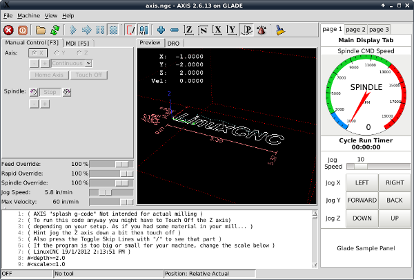
Task: Adjust the Max Velocity slider
Action: pos(111,202)
